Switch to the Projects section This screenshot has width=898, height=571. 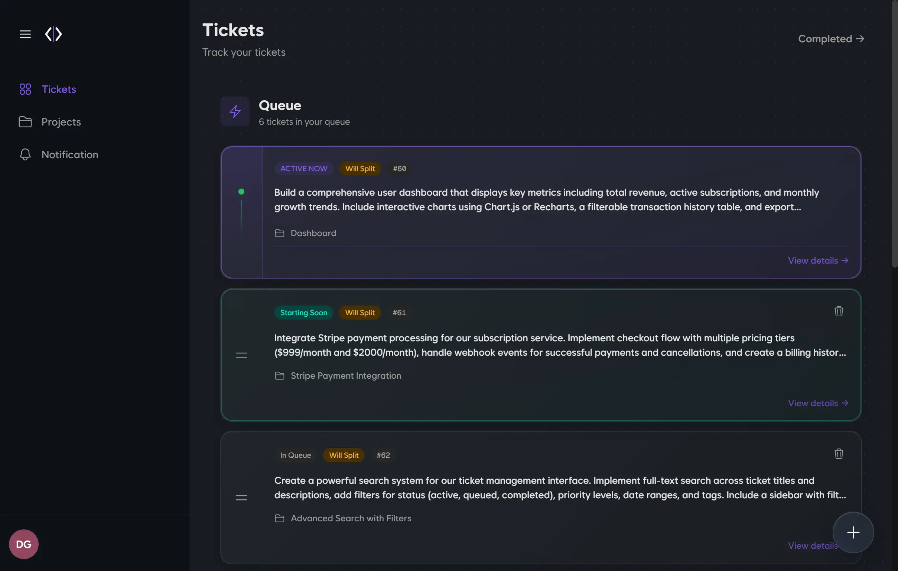point(61,122)
